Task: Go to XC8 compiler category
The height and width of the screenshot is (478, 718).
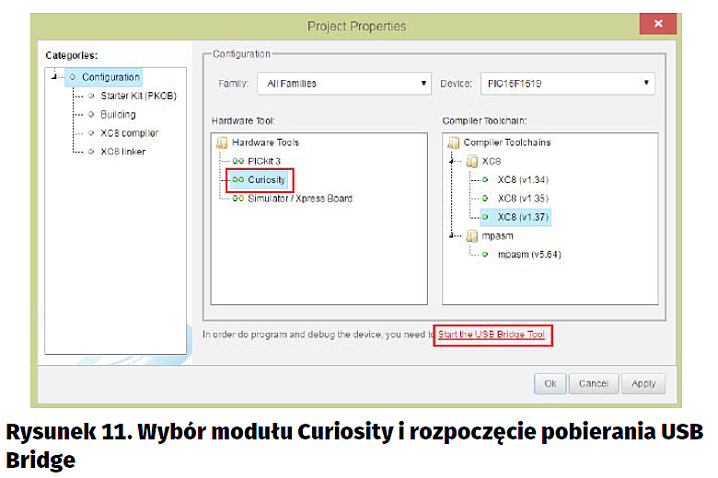Action: (129, 133)
